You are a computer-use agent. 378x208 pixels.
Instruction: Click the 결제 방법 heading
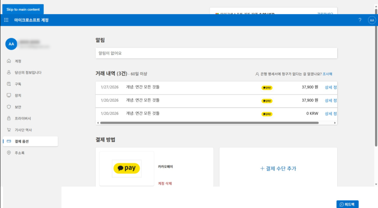105,140
